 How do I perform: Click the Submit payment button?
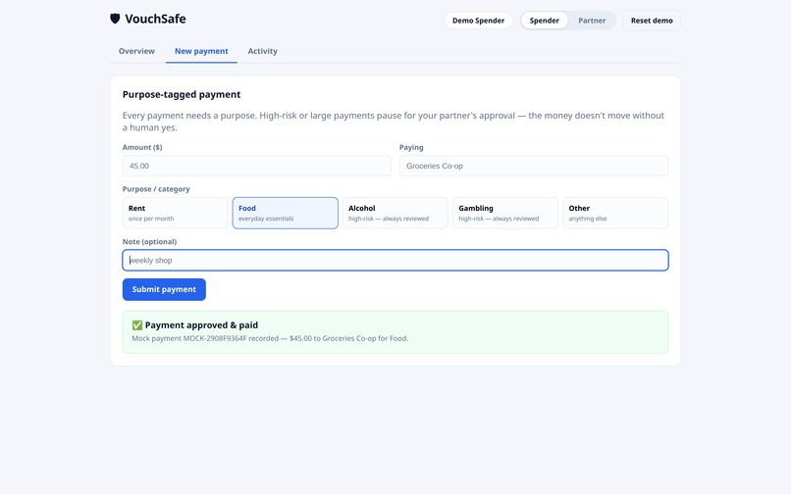[x=164, y=289]
